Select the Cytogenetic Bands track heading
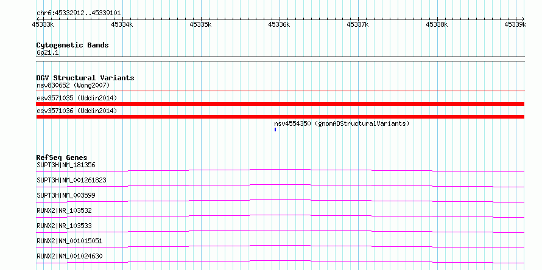 (x=72, y=45)
